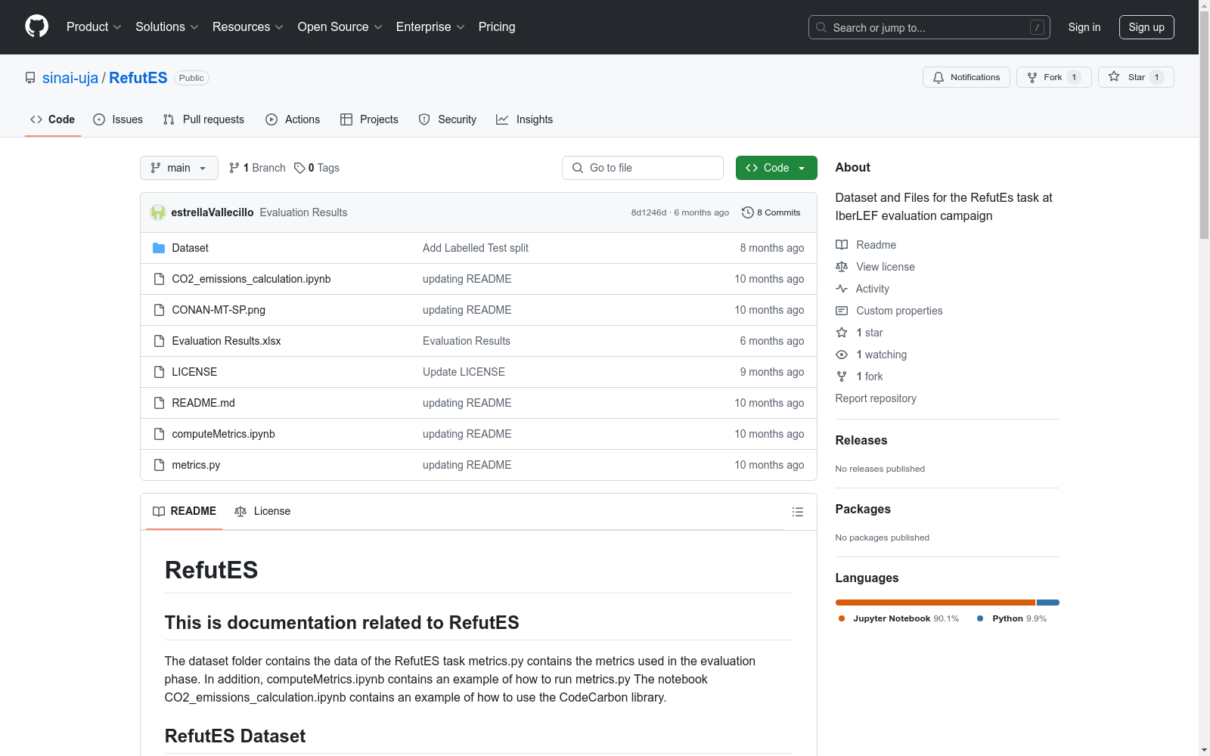Image resolution: width=1210 pixels, height=756 pixels.
Task: Click the star icon beside 1 star
Action: coord(842,333)
